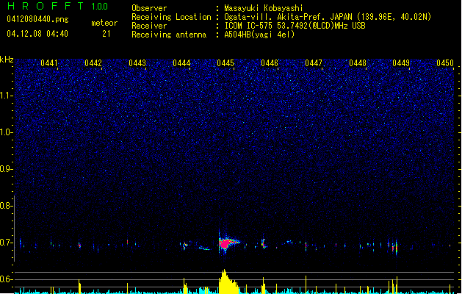462x294 pixels.
Task: Click the 0446 time marker
Action: [270, 63]
